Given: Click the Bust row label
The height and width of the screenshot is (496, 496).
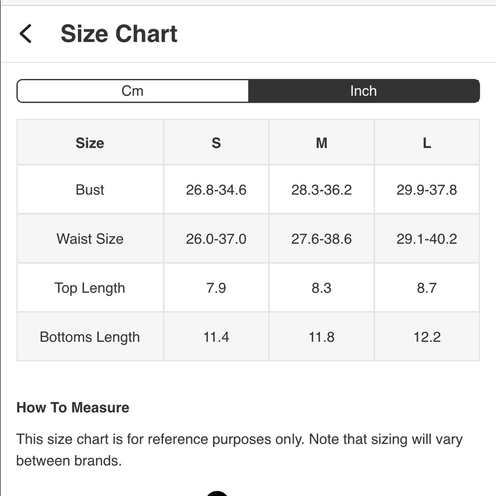Looking at the screenshot, I should (90, 190).
